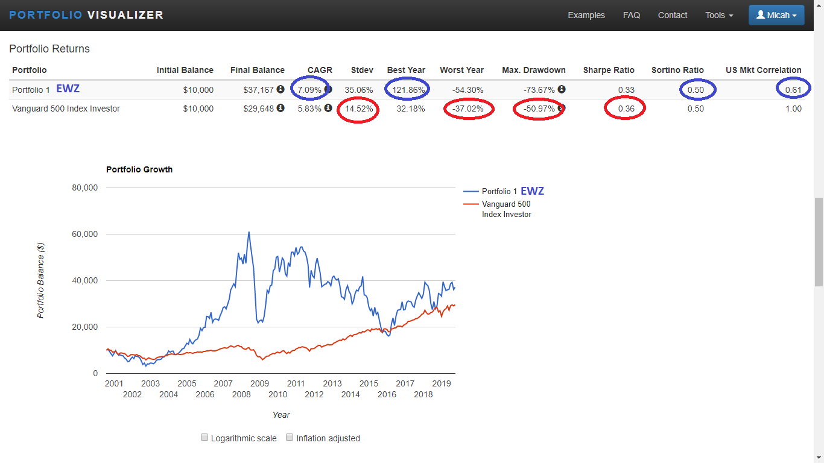Click the -37.02% Worst Year value
This screenshot has width=824, height=463.
(467, 109)
